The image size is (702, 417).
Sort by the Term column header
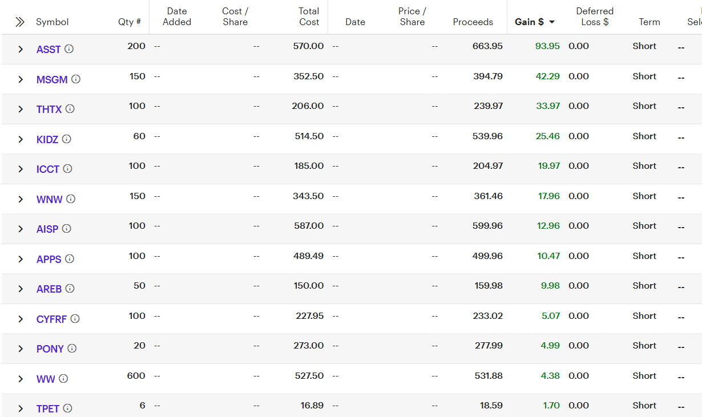[x=649, y=22]
